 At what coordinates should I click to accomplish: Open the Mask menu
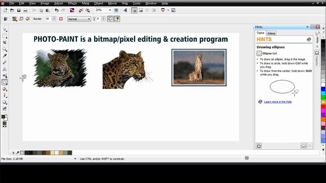[x=85, y=4]
